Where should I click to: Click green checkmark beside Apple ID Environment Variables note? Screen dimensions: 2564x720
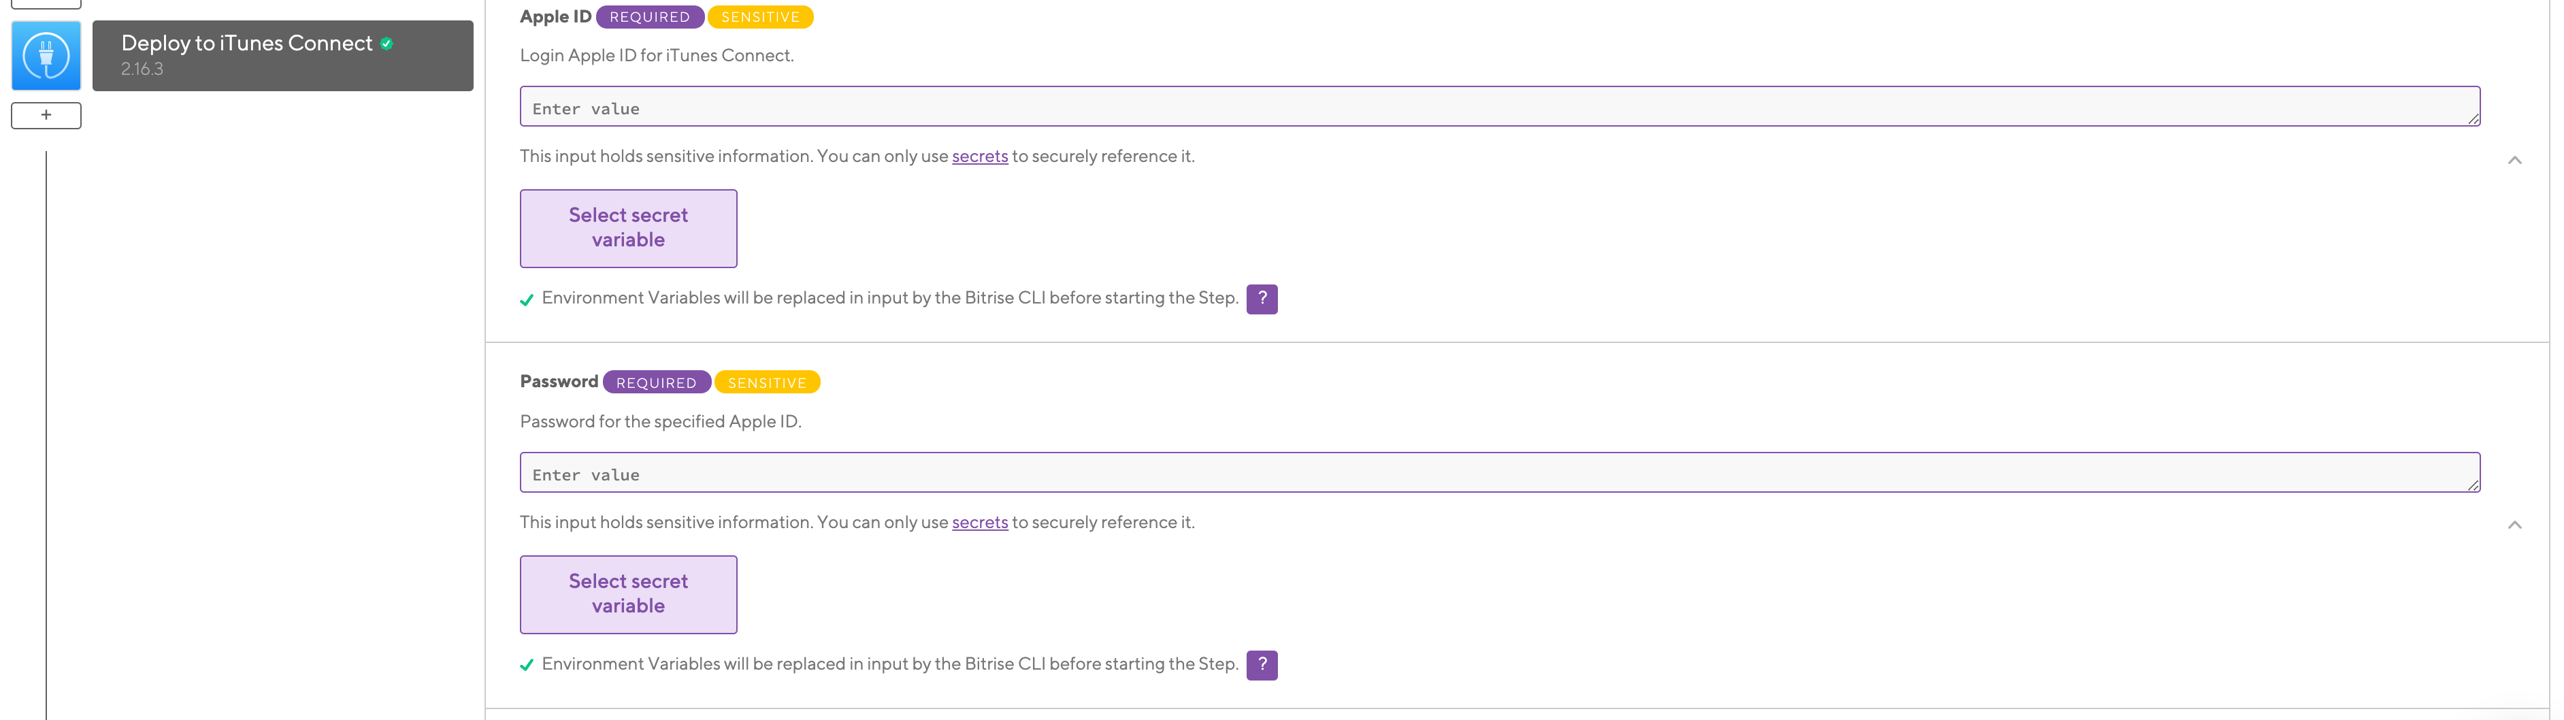pos(527,299)
